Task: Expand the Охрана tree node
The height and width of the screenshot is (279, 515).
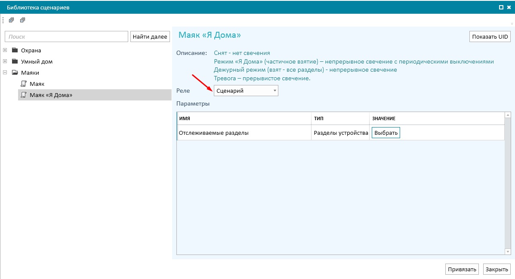Action: (5, 50)
